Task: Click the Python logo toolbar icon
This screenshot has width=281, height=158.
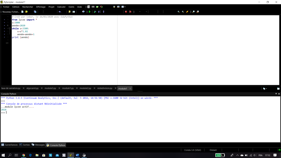Action: coord(114,7)
